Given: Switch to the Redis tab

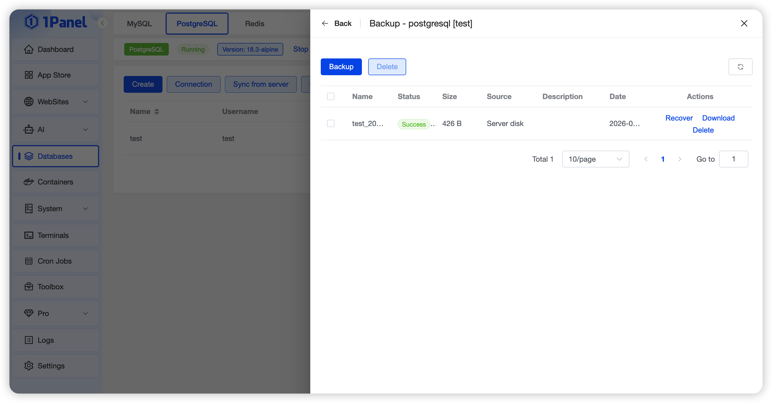Looking at the screenshot, I should point(254,24).
